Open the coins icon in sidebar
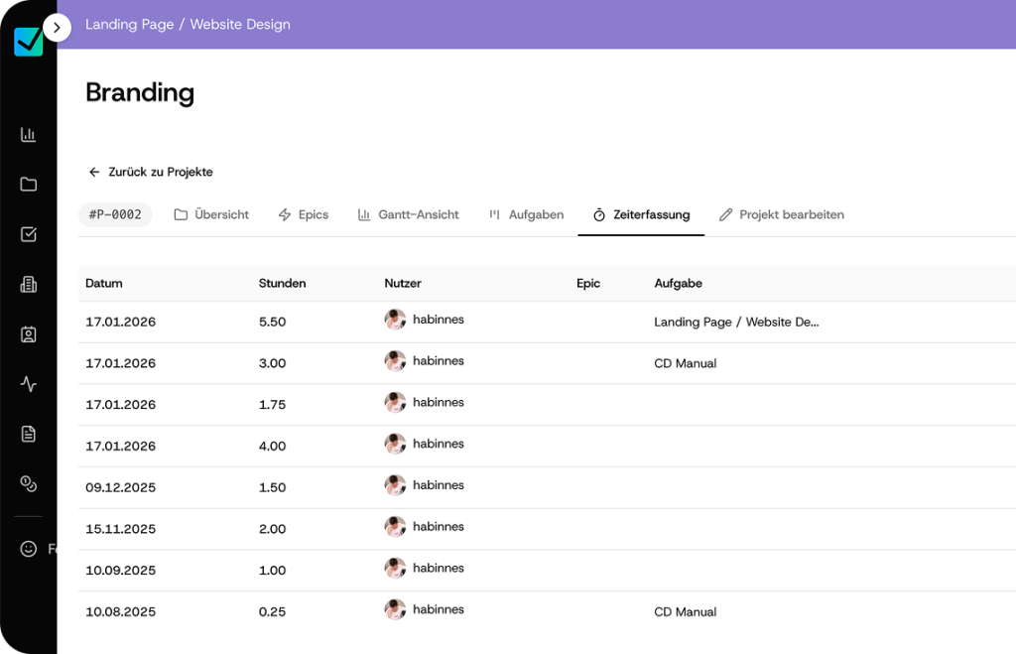The image size is (1016, 654). (x=29, y=483)
